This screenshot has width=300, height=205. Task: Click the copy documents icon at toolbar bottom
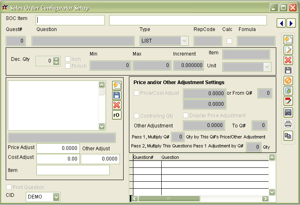coord(289,136)
